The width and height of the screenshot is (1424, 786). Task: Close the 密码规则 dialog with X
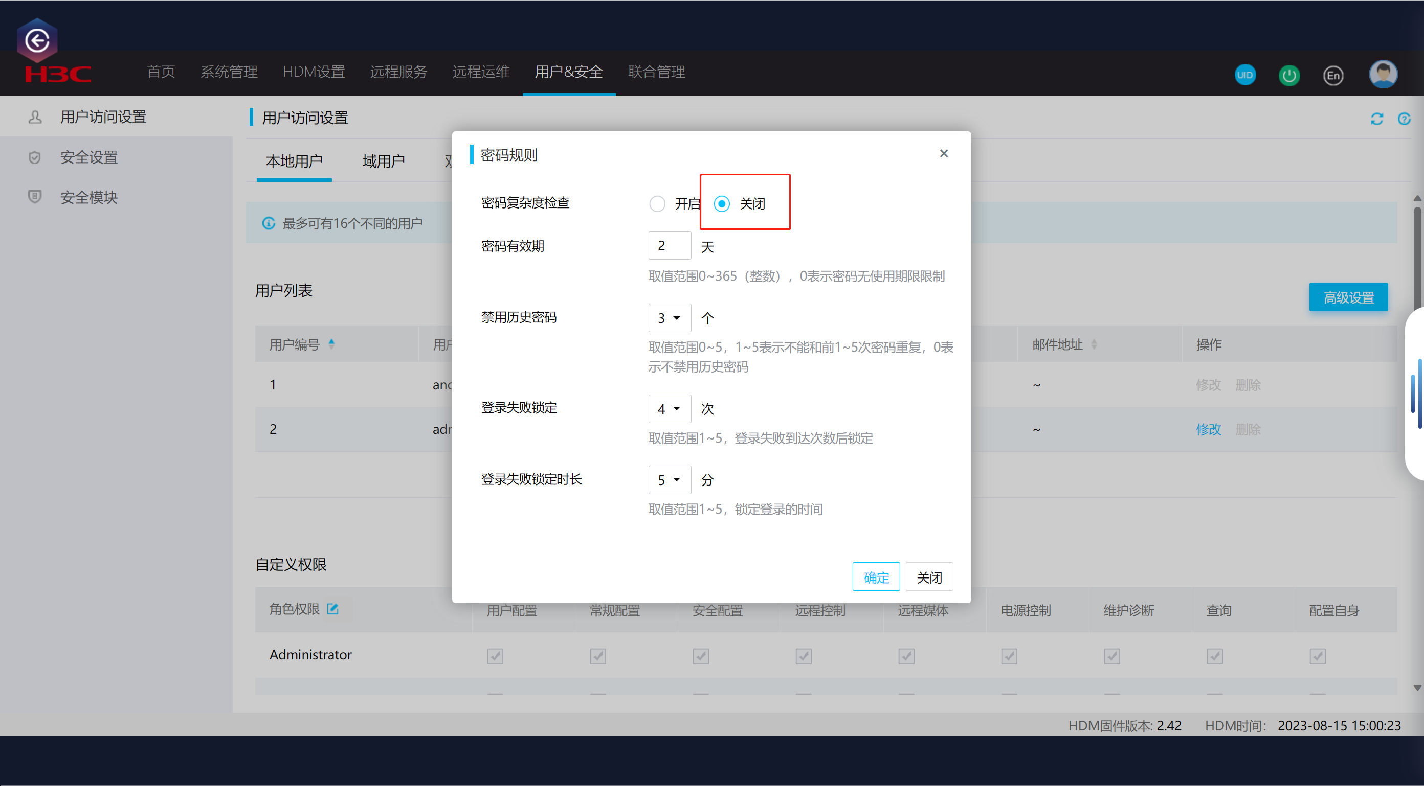click(x=944, y=153)
